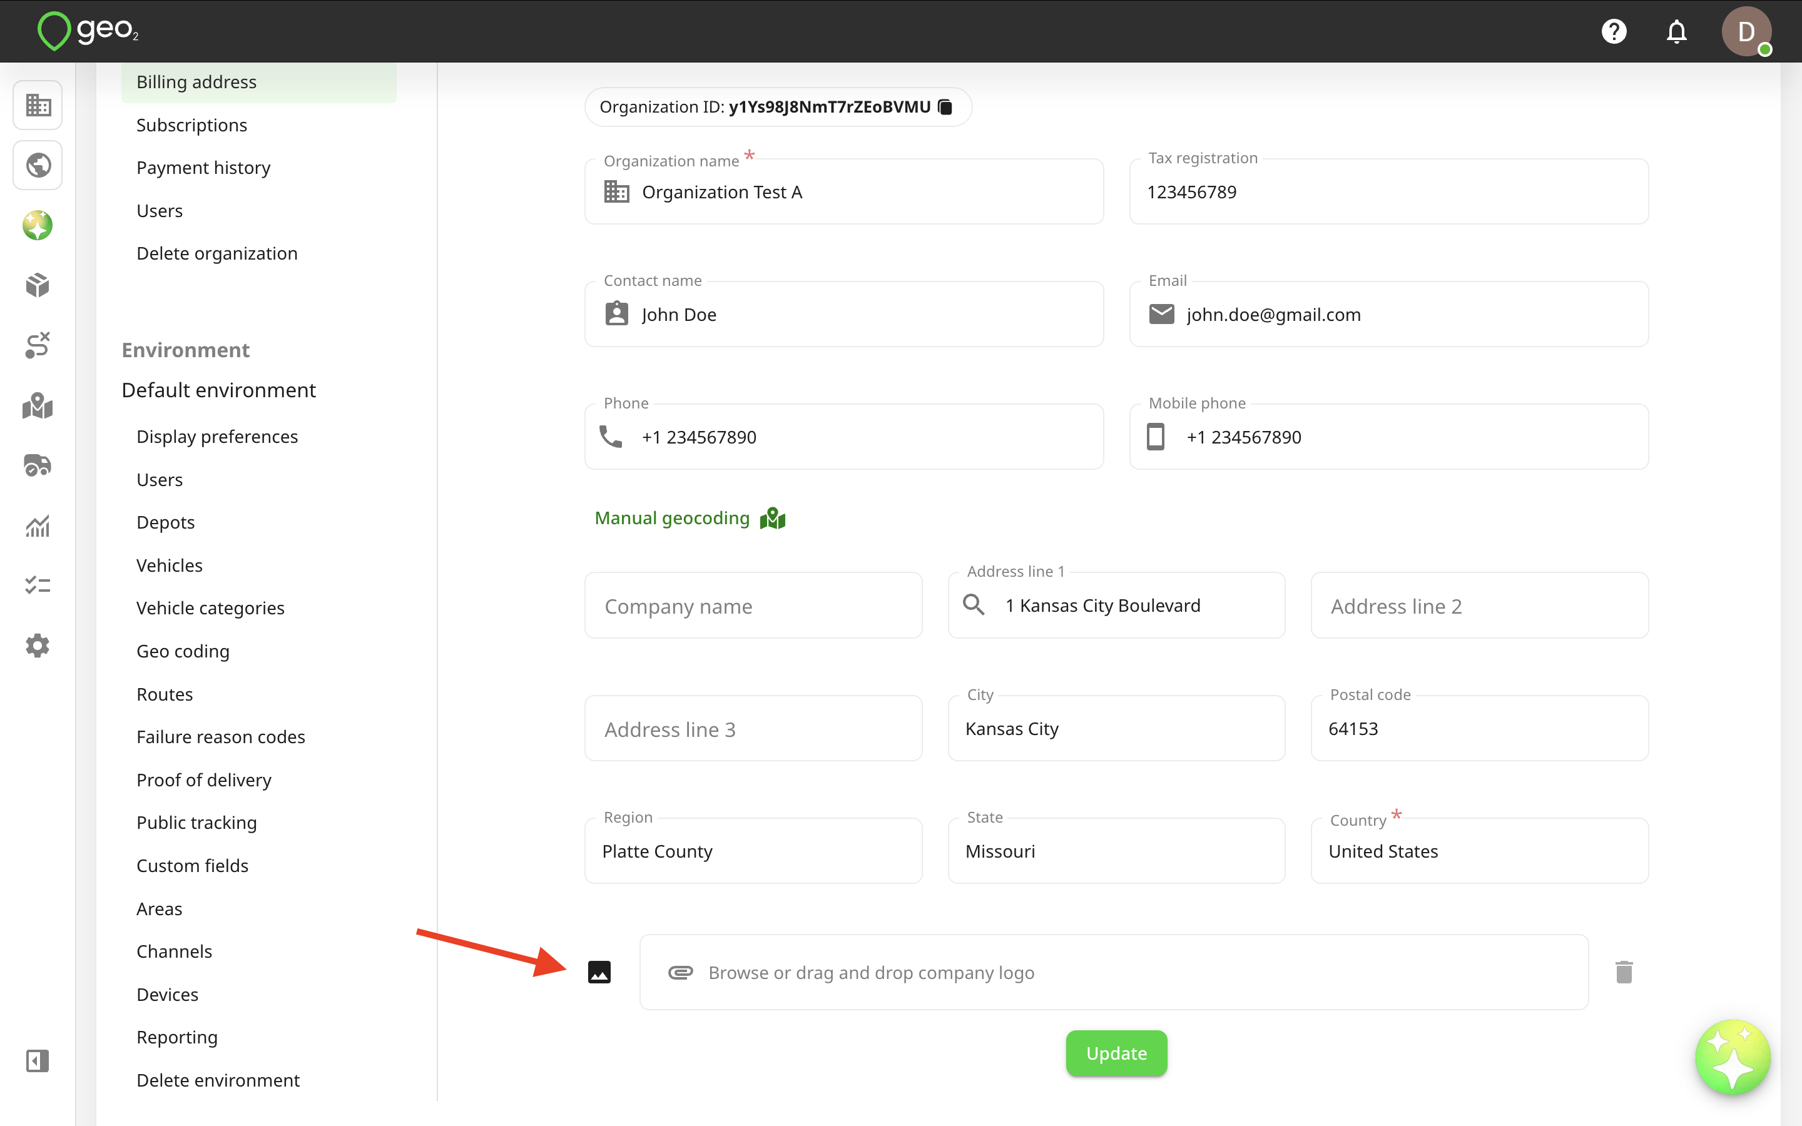Delete the company logo with trash icon
Image resolution: width=1802 pixels, height=1126 pixels.
point(1624,972)
